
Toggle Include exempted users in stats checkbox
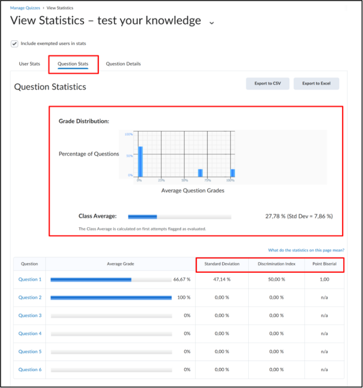pos(14,44)
